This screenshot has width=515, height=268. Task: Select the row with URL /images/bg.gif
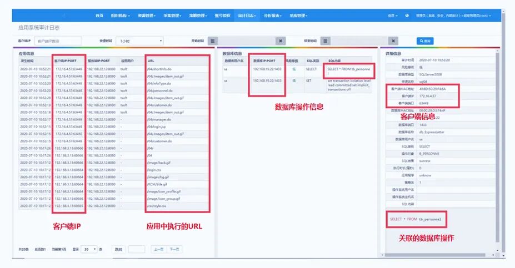click(114, 177)
